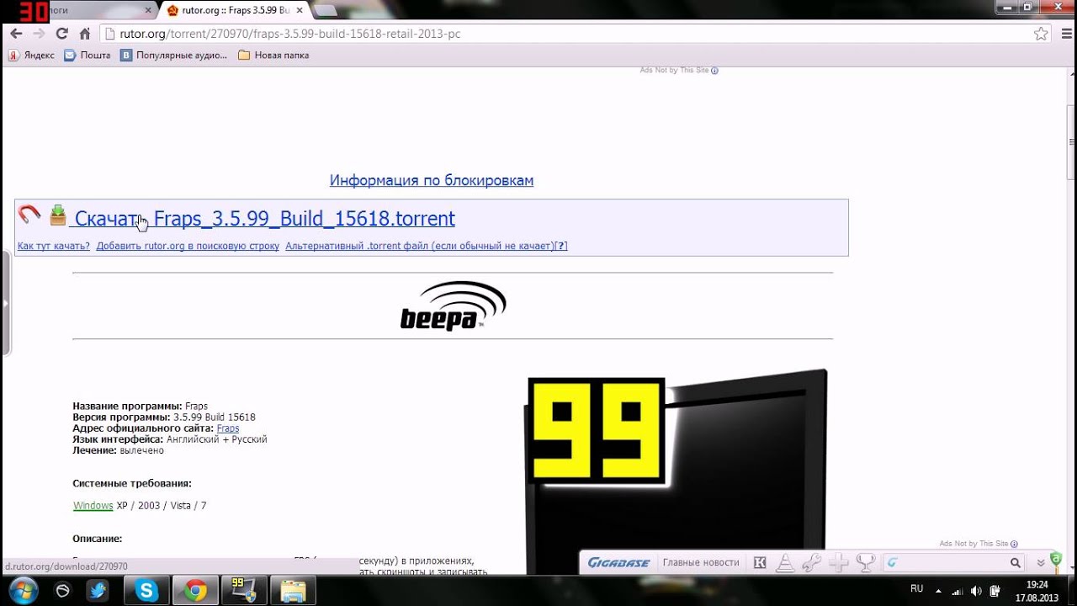Click the green Windows link
The height and width of the screenshot is (606, 1077).
93,506
